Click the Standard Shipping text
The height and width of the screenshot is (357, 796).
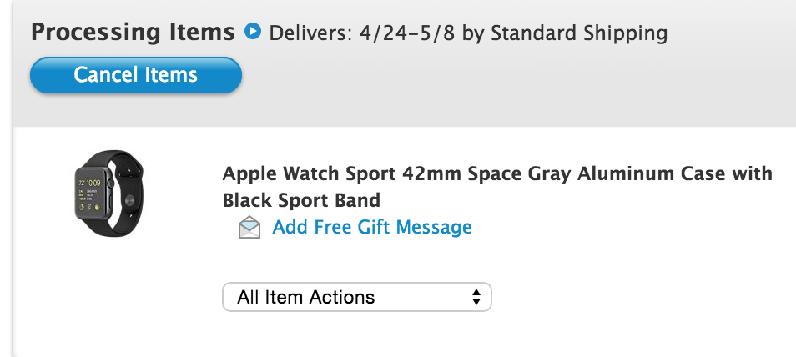579,33
